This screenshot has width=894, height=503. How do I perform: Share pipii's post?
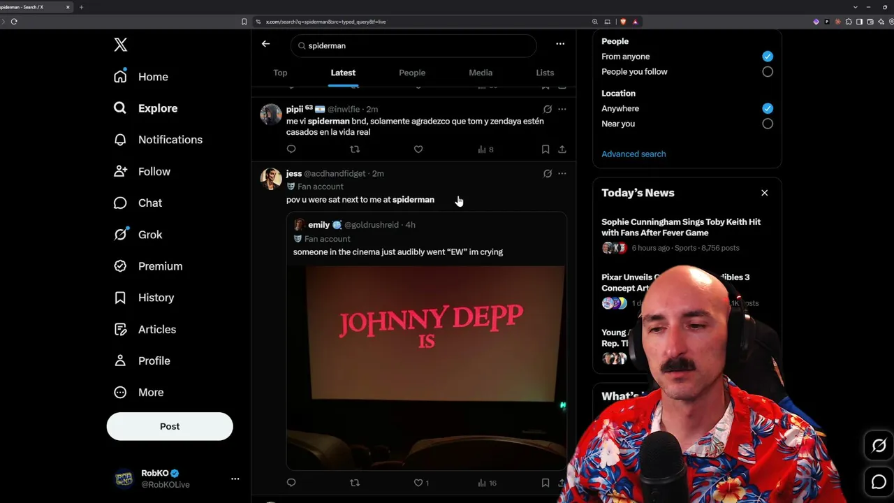click(x=562, y=149)
